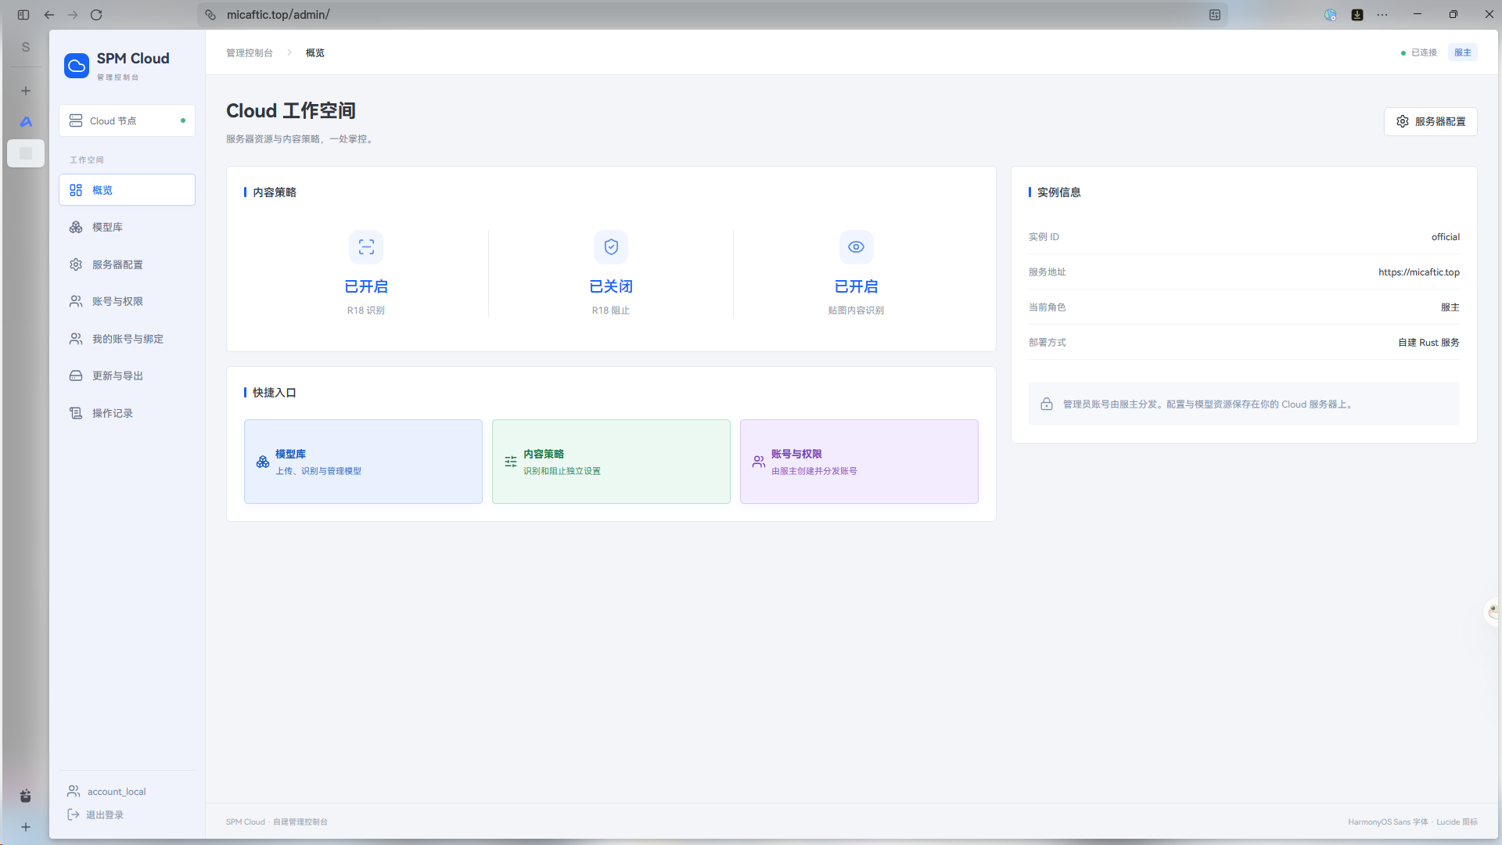Toggle the browser sidebar panel icon
This screenshot has width=1502, height=845.
[23, 15]
